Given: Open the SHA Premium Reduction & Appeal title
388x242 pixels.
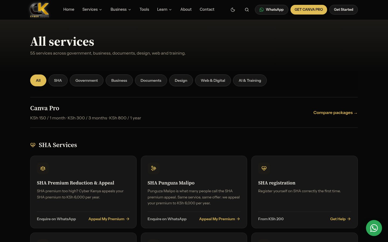Looking at the screenshot, I should pyautogui.click(x=75, y=183).
